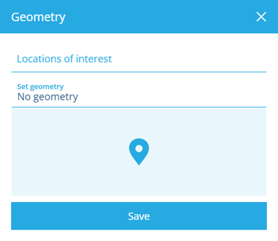The height and width of the screenshot is (241, 278).
Task: Pick a point via the pin icon
Action: pyautogui.click(x=139, y=152)
